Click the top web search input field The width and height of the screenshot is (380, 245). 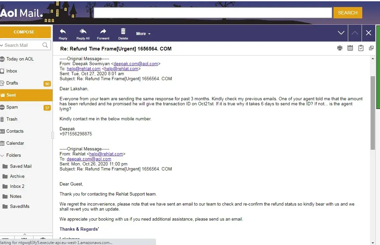tap(213, 13)
